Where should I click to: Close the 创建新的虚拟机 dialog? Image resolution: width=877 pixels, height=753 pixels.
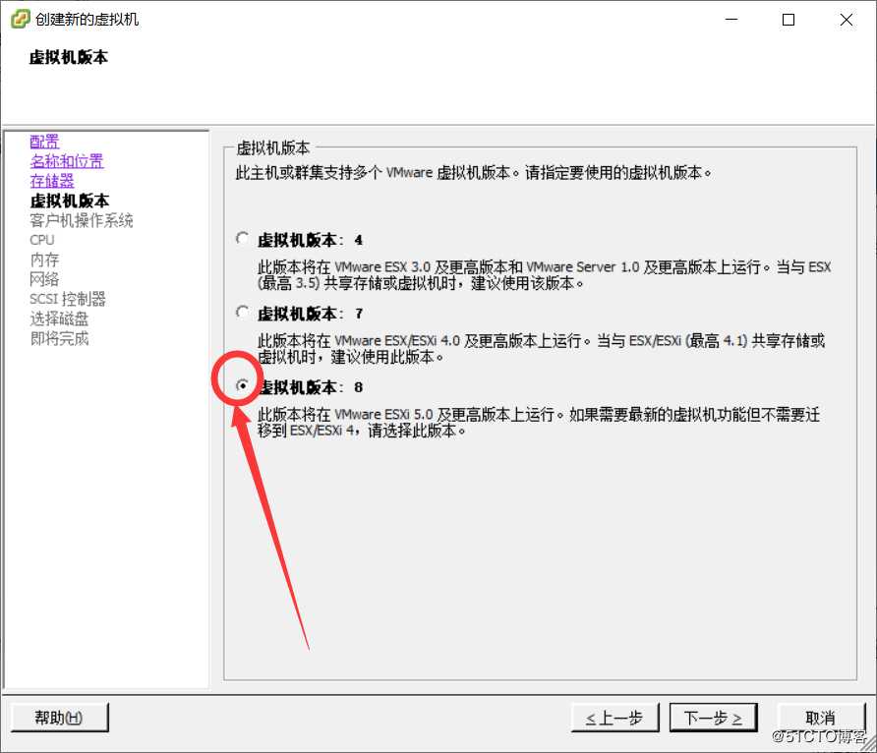coord(847,20)
